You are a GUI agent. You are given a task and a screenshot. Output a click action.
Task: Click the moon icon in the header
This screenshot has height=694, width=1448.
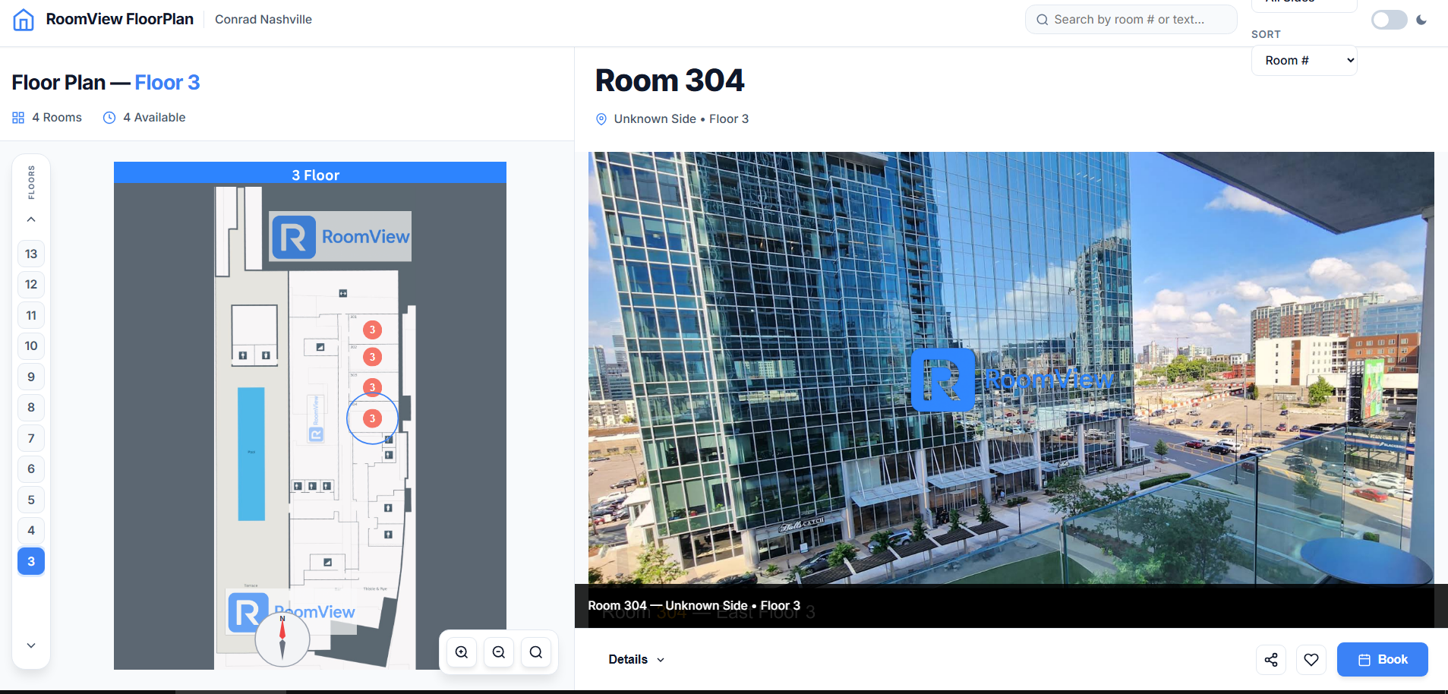[x=1421, y=21]
